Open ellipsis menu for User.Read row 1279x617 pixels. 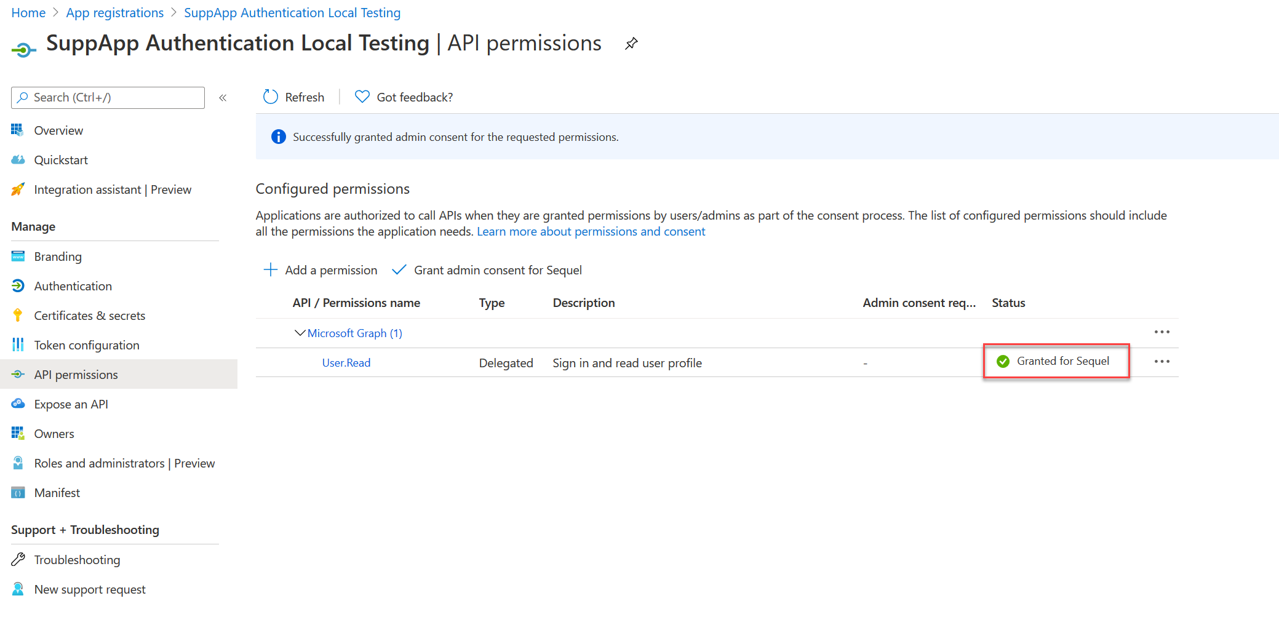coord(1161,362)
